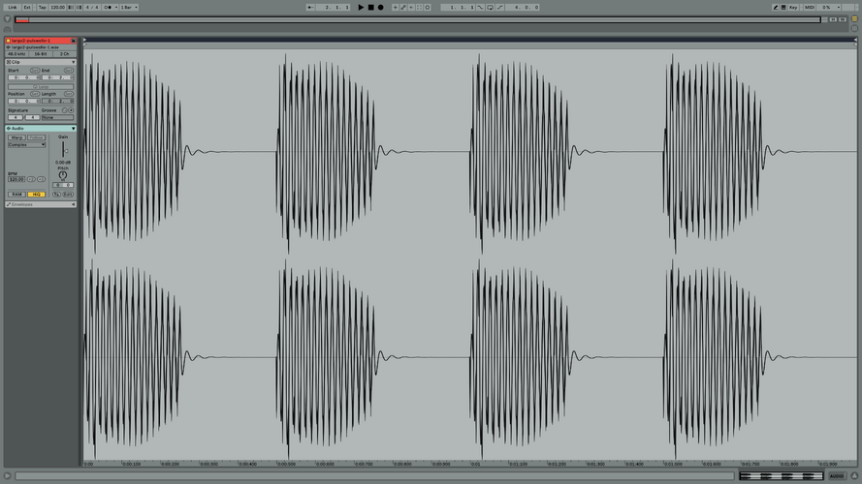Collapse the Clip section arrow
Viewport: 862px width, 484px height.
click(x=73, y=62)
